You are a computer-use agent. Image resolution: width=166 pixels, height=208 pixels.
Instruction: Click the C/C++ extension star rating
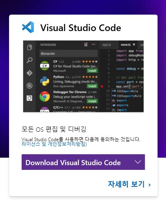(90, 107)
